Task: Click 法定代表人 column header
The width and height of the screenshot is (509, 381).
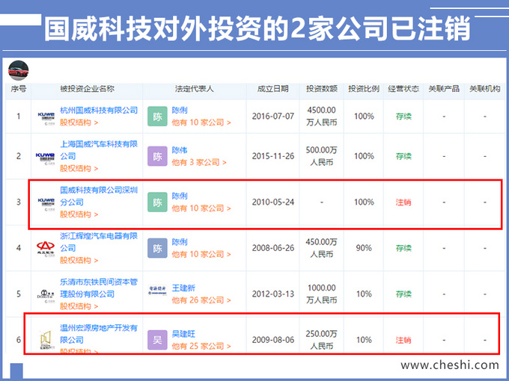Action: point(194,89)
